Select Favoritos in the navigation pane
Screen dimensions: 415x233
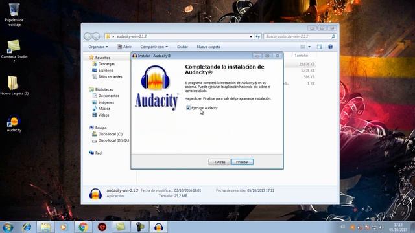102,58
